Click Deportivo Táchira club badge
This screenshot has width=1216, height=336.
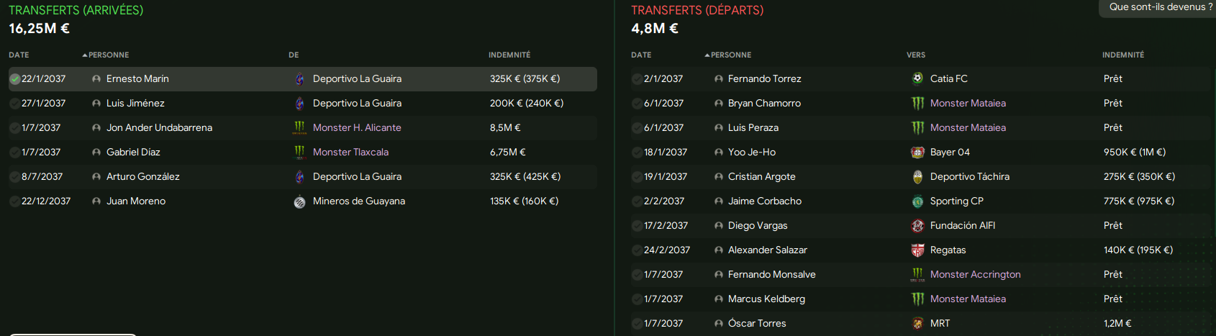[x=917, y=177]
